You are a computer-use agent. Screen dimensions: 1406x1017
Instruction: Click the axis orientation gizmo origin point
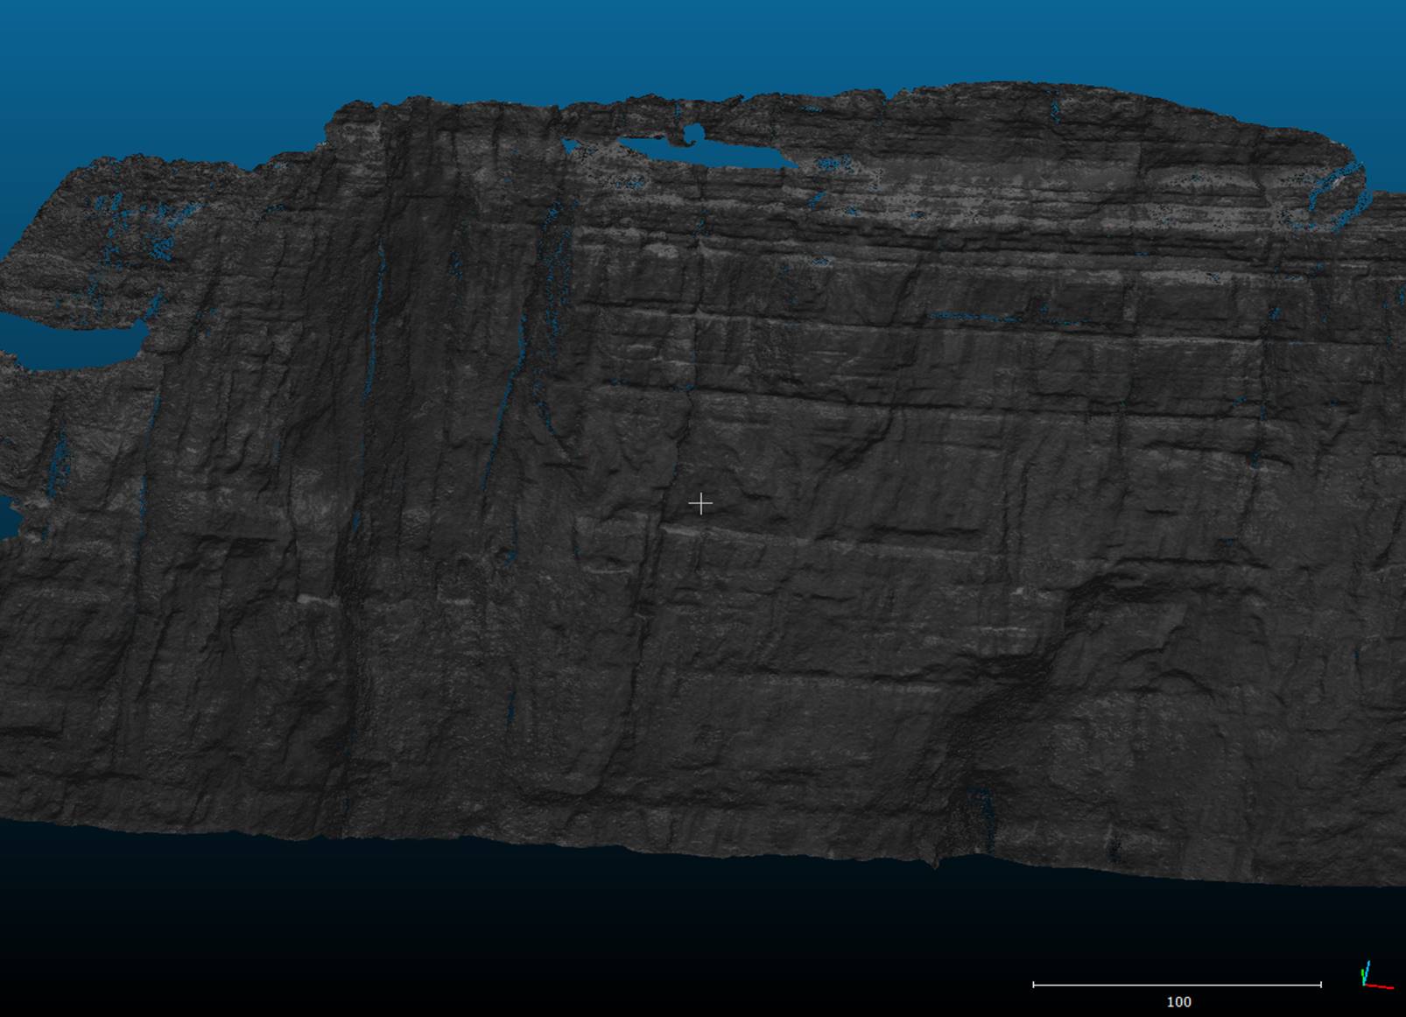point(1363,985)
